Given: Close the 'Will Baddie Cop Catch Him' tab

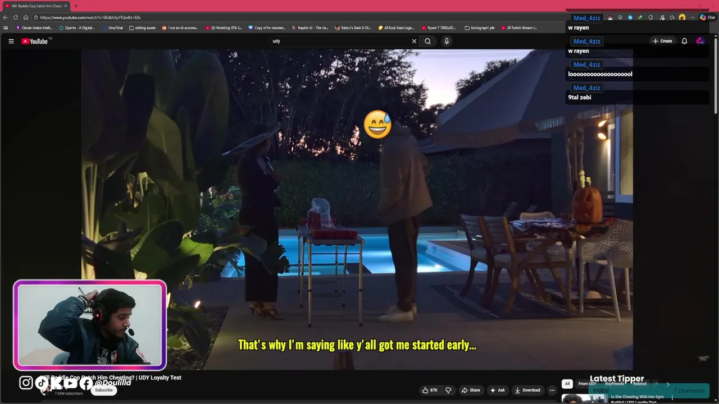Looking at the screenshot, I should point(65,6).
